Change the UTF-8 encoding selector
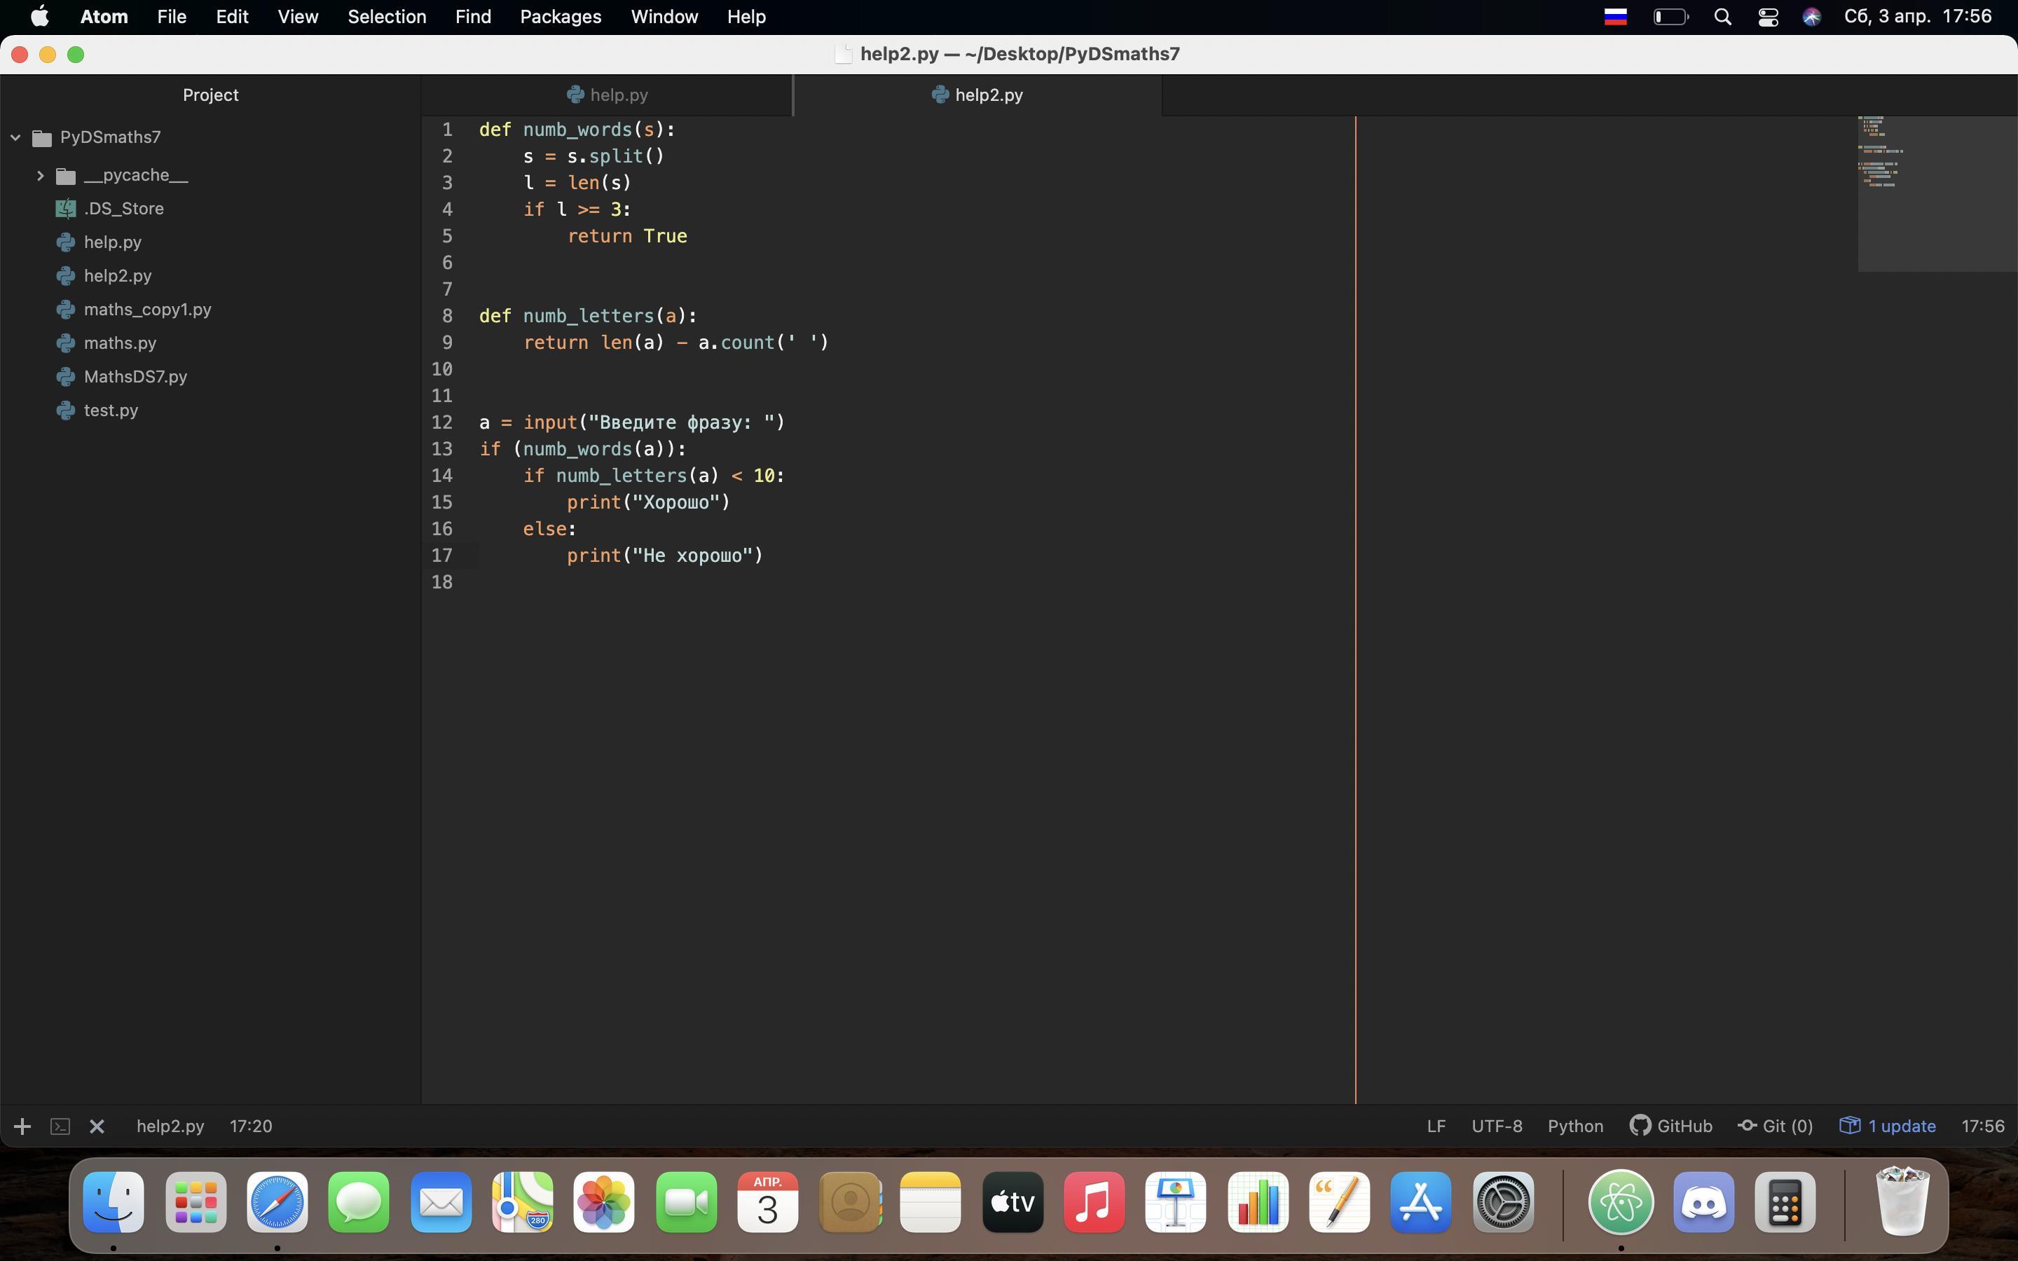This screenshot has height=1261, width=2018. pos(1496,1126)
